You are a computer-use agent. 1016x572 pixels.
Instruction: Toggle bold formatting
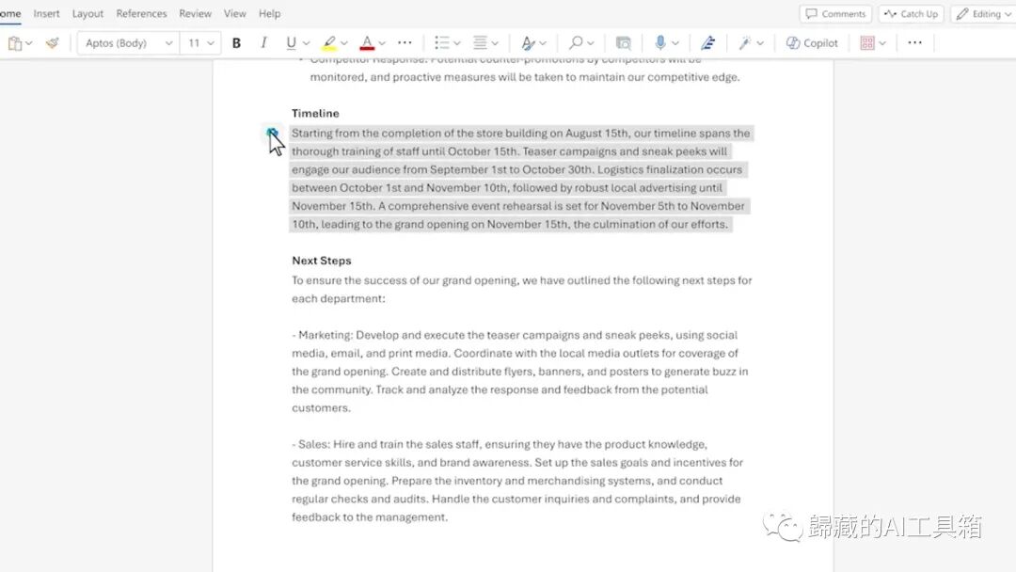pos(236,43)
